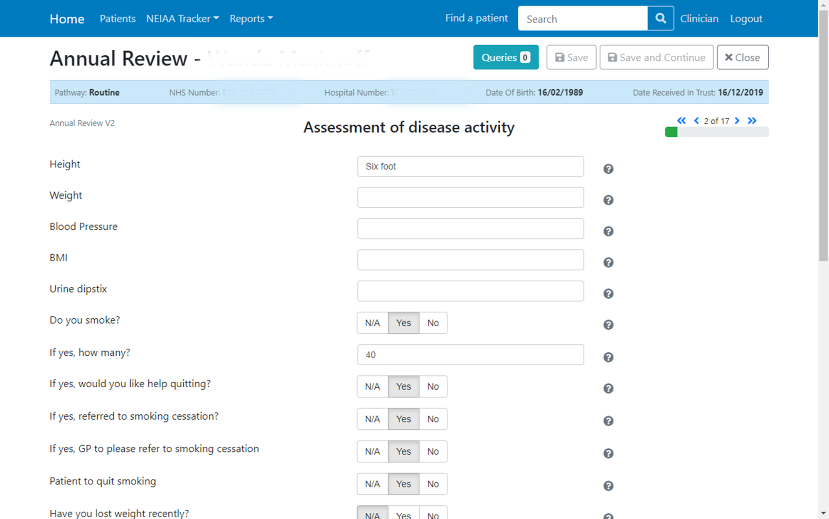Open help icon for help quitting question

608,388
